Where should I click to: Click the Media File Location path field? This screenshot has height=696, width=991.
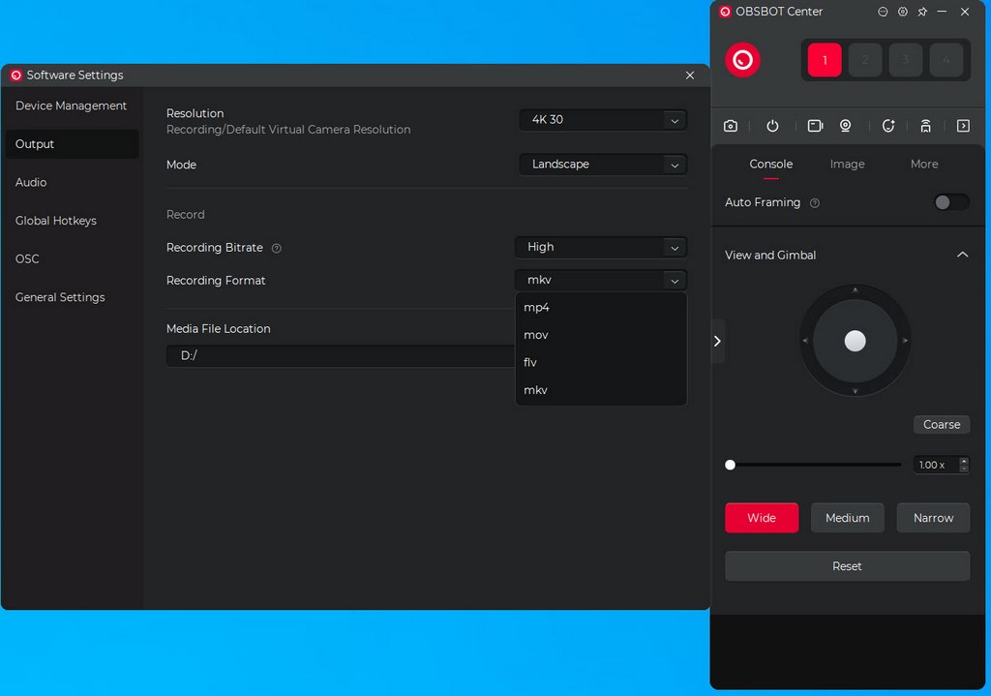point(342,356)
